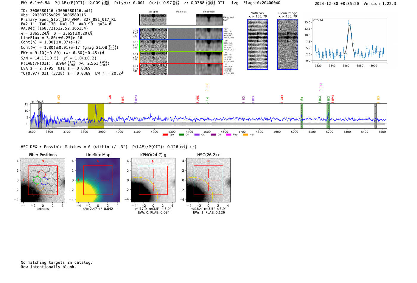Select the green-bordered fiber spectrum row
This screenshot has height=283, width=417.
(x=181, y=46)
